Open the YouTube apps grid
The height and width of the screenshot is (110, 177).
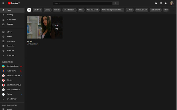point(161,3)
